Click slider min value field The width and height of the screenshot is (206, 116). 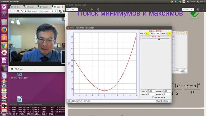point(147,34)
